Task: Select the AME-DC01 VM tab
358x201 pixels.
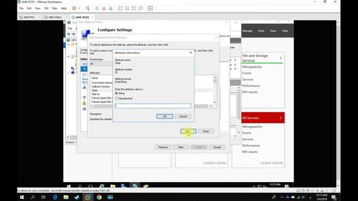Action: pyautogui.click(x=82, y=17)
